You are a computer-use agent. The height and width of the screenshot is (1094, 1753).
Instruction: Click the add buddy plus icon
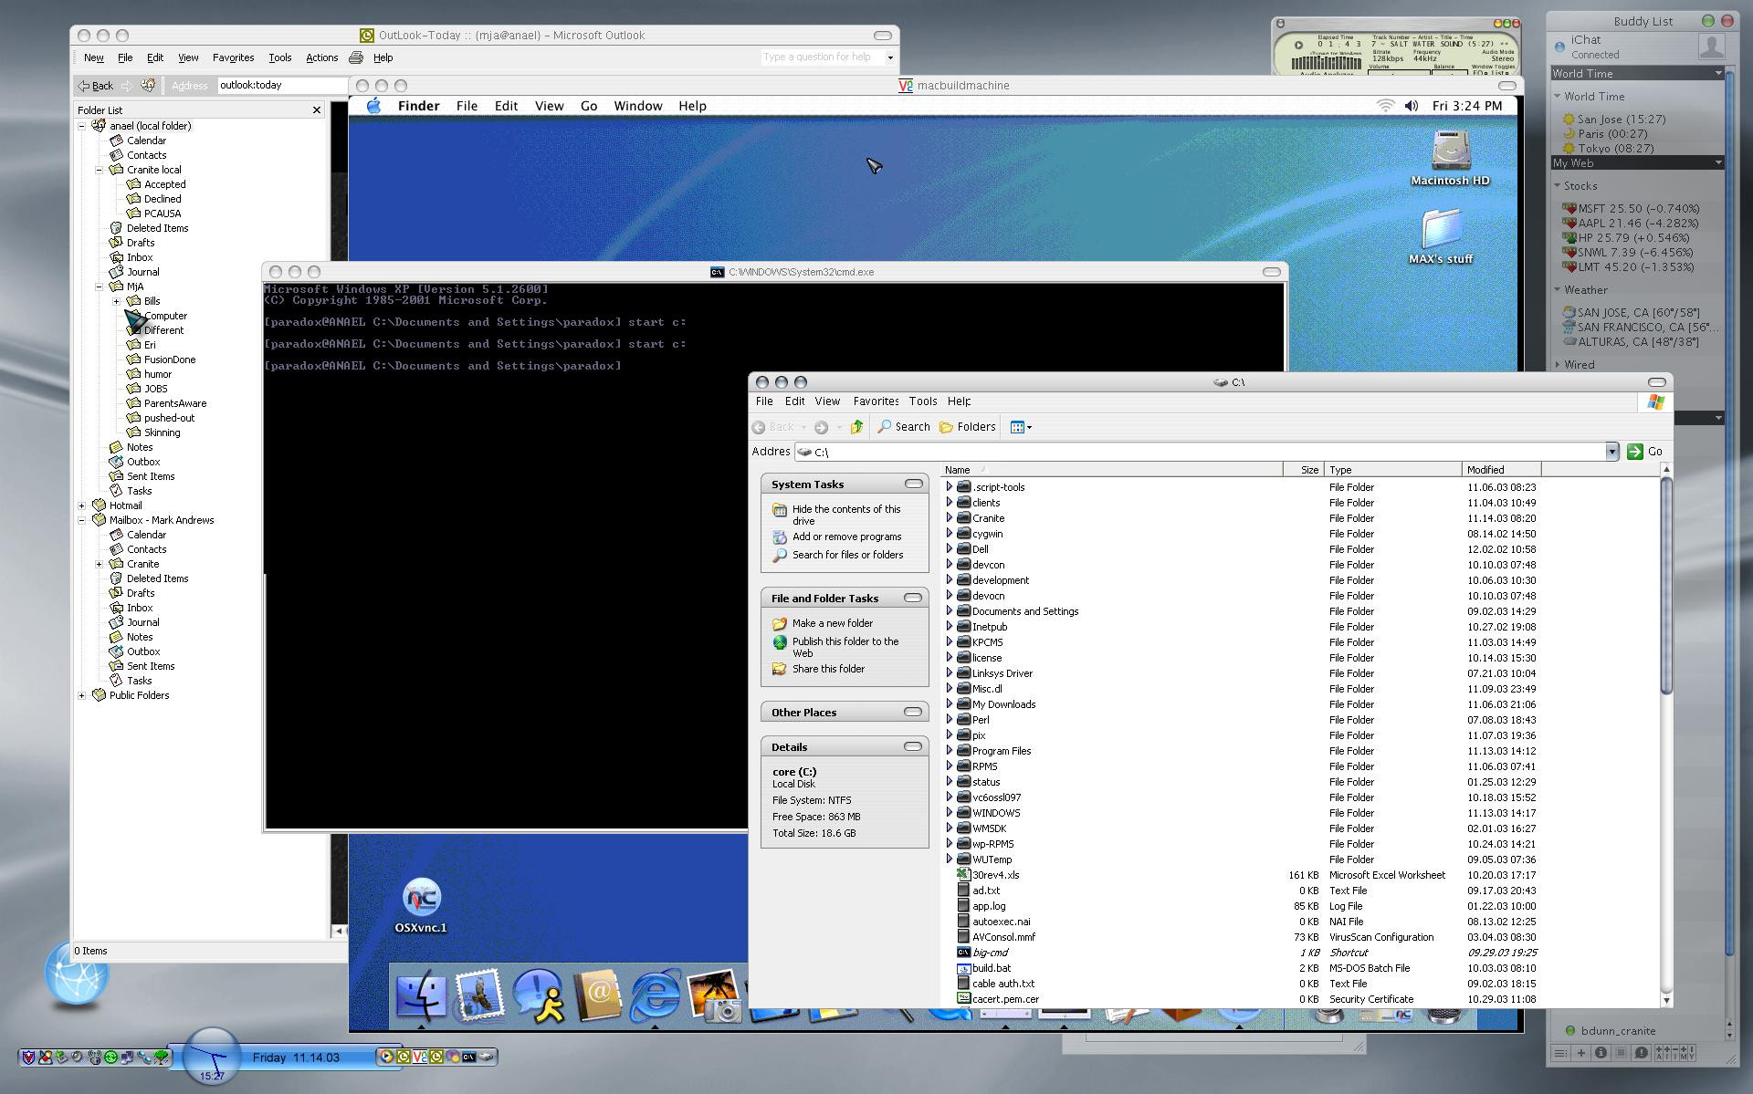coord(1580,1053)
